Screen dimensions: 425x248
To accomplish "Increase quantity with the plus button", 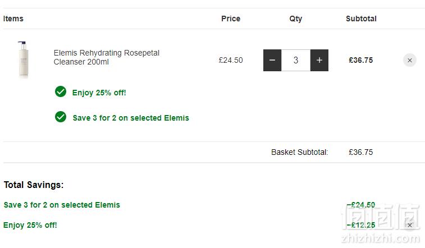I will click(319, 60).
